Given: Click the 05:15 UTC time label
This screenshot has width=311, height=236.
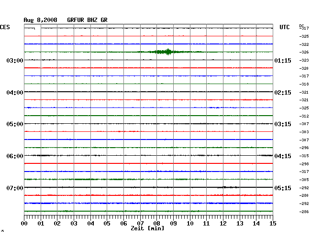Looking at the screenshot, I should pyautogui.click(x=283, y=188).
